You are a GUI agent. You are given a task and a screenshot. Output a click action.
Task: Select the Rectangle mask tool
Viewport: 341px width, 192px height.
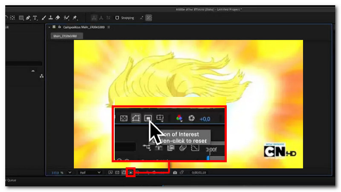pyautogui.click(x=21, y=18)
